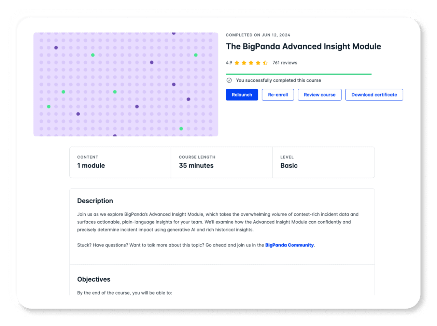Click the fourth rating star
Viewport: 437px width, 326px height.
pos(258,63)
